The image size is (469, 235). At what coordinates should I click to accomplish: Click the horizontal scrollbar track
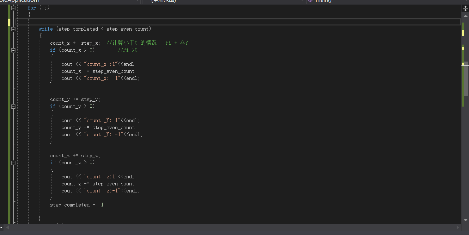(x=233, y=228)
